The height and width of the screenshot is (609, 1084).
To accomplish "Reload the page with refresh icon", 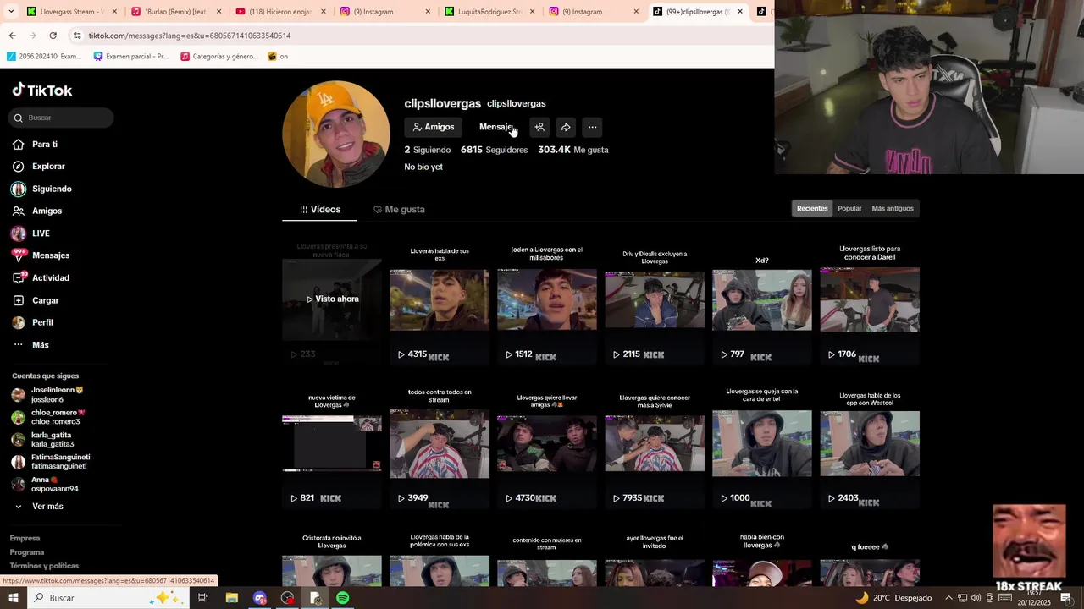I will [x=53, y=36].
